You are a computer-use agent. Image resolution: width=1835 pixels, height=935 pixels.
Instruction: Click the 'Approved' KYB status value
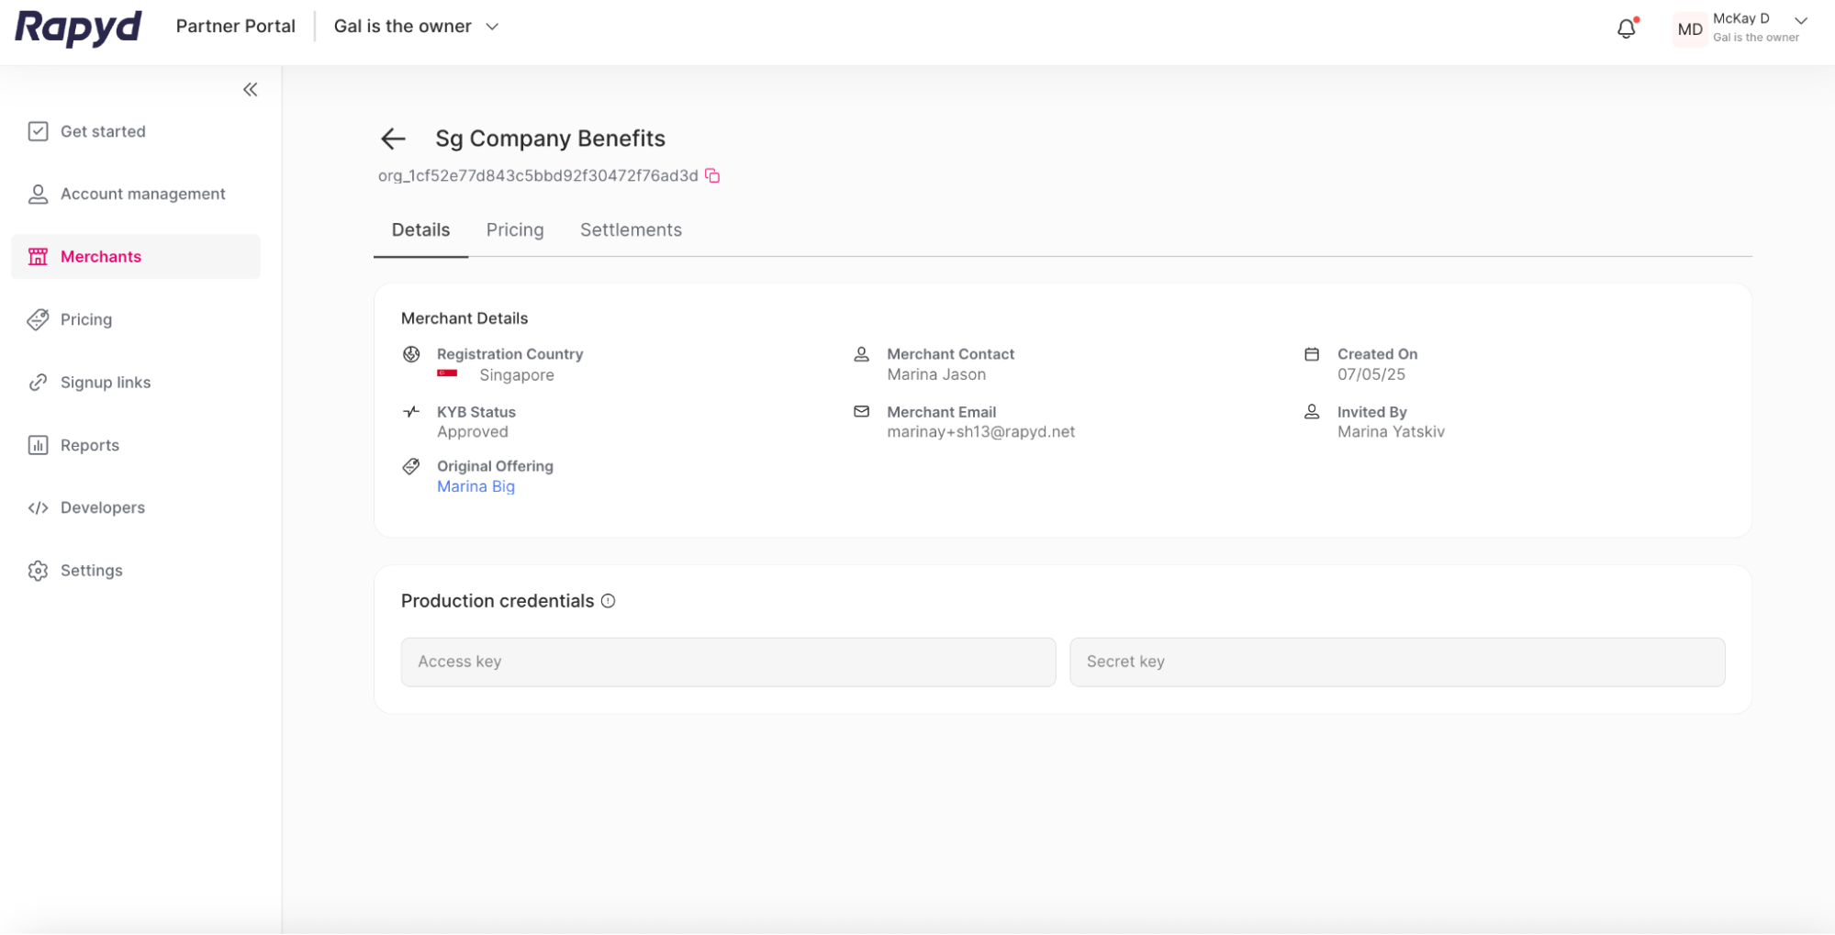(472, 431)
